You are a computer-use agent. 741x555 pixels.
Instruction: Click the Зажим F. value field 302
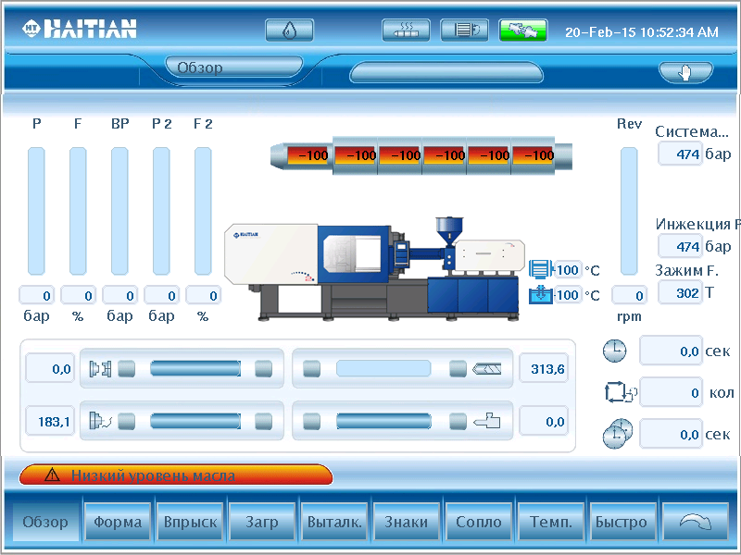pyautogui.click(x=680, y=292)
